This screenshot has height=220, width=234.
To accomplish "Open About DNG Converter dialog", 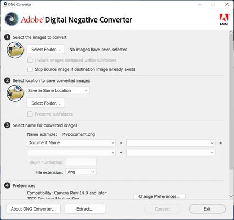I will click(x=34, y=209).
